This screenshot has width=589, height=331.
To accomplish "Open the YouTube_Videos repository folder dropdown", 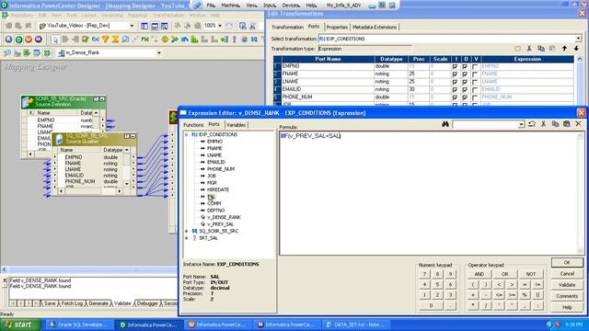I will pos(132,26).
